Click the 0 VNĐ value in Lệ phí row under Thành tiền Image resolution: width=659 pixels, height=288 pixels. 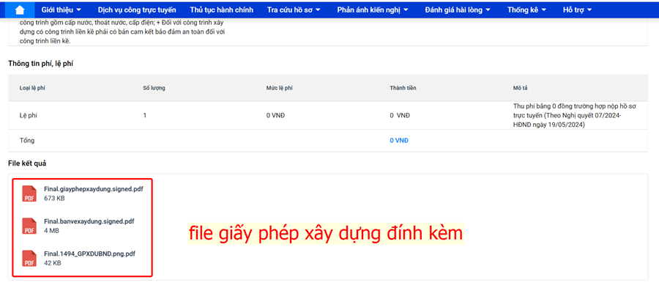tap(400, 115)
